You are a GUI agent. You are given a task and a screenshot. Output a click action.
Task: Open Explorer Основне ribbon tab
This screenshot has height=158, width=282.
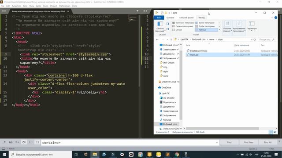coord(170,18)
